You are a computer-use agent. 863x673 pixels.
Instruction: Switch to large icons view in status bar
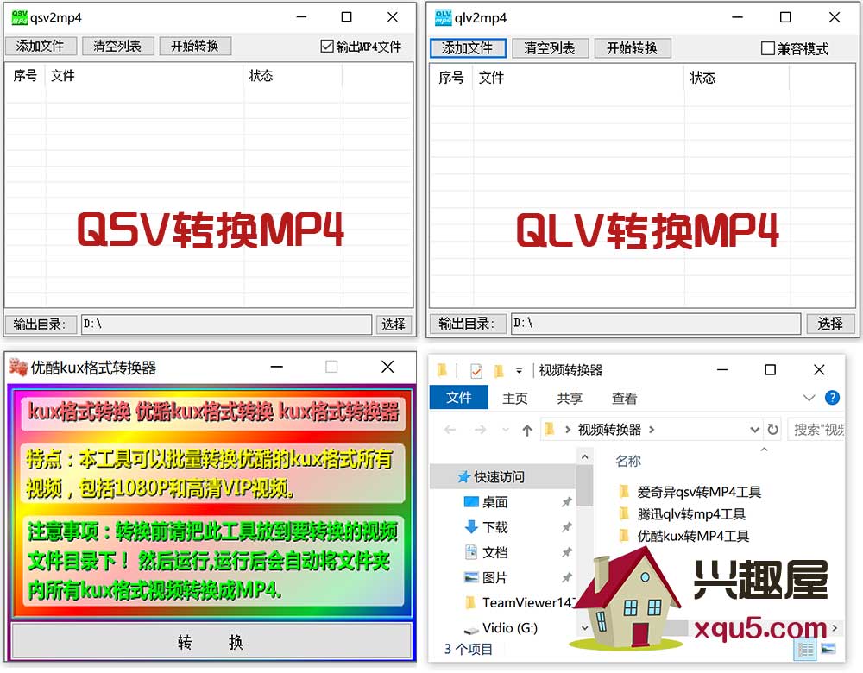click(828, 650)
